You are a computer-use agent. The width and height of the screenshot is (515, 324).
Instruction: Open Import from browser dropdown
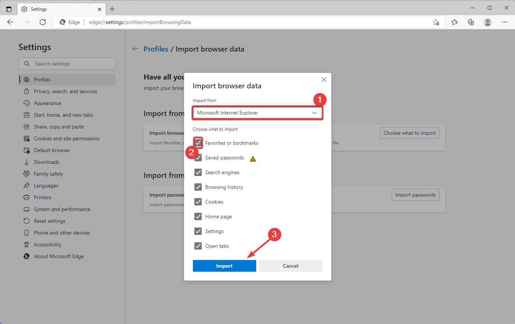point(257,113)
